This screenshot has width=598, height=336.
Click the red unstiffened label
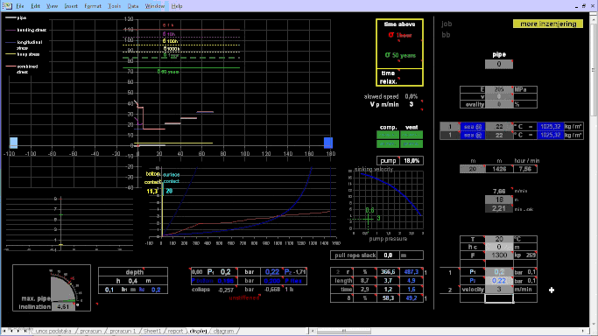[244, 297]
